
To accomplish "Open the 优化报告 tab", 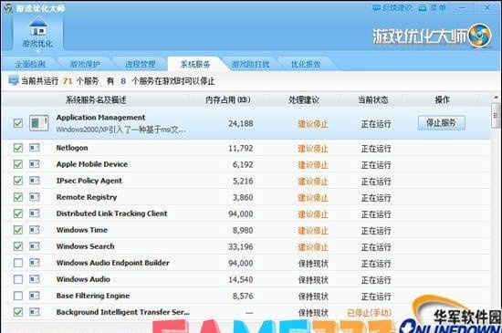I will [306, 64].
